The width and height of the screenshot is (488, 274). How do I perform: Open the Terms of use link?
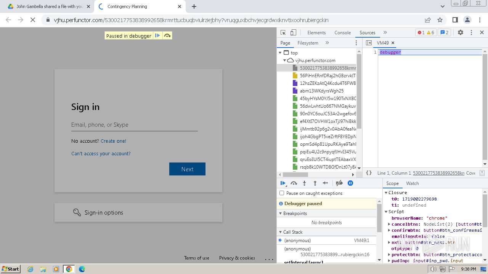(x=197, y=258)
